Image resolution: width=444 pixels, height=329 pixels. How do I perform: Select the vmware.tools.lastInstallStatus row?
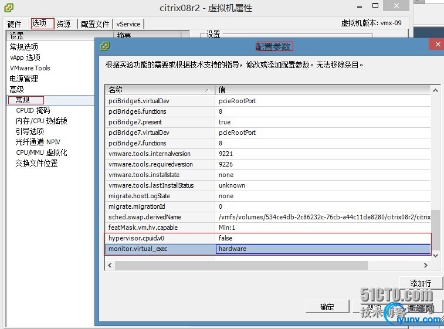click(268, 185)
